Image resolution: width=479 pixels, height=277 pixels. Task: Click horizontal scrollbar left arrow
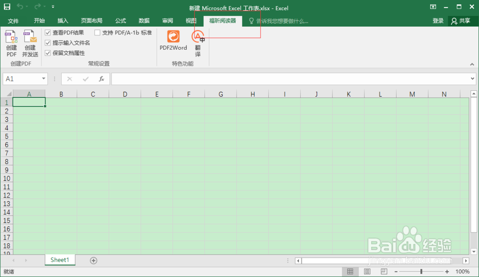click(x=298, y=261)
